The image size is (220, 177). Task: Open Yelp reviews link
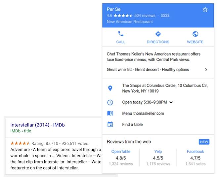[158, 152]
